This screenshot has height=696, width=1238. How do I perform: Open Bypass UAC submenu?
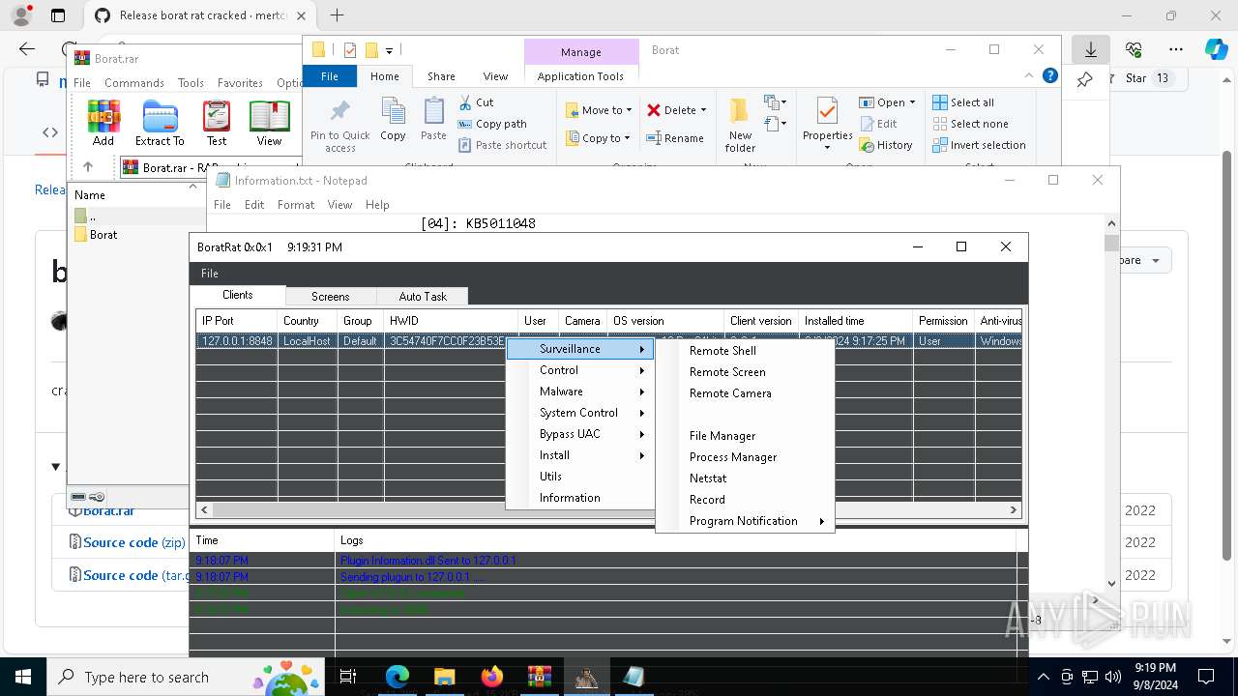click(x=580, y=434)
